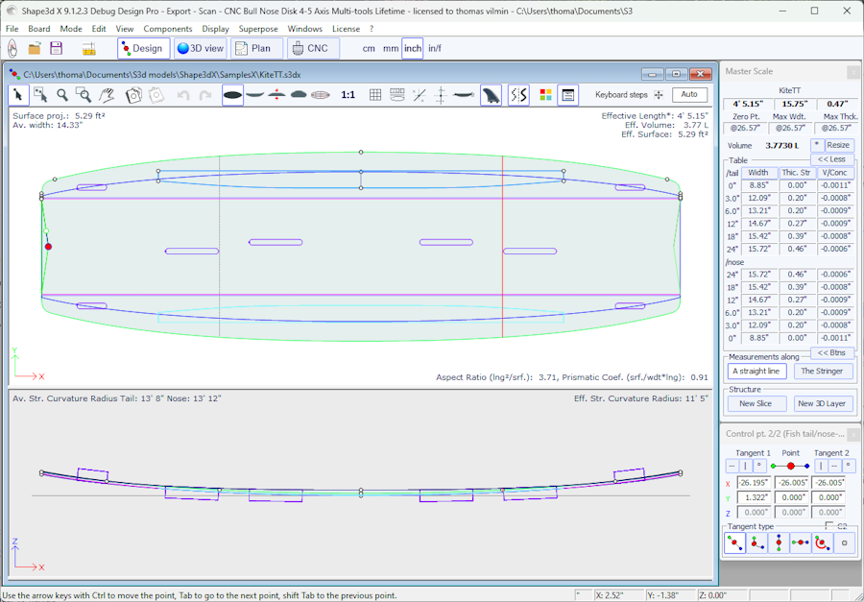The height and width of the screenshot is (602, 864).
Task: Switch units to inch
Action: (412, 48)
